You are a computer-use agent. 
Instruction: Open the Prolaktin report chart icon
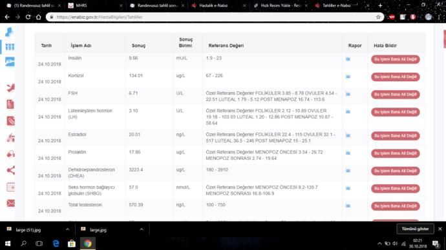348,153
